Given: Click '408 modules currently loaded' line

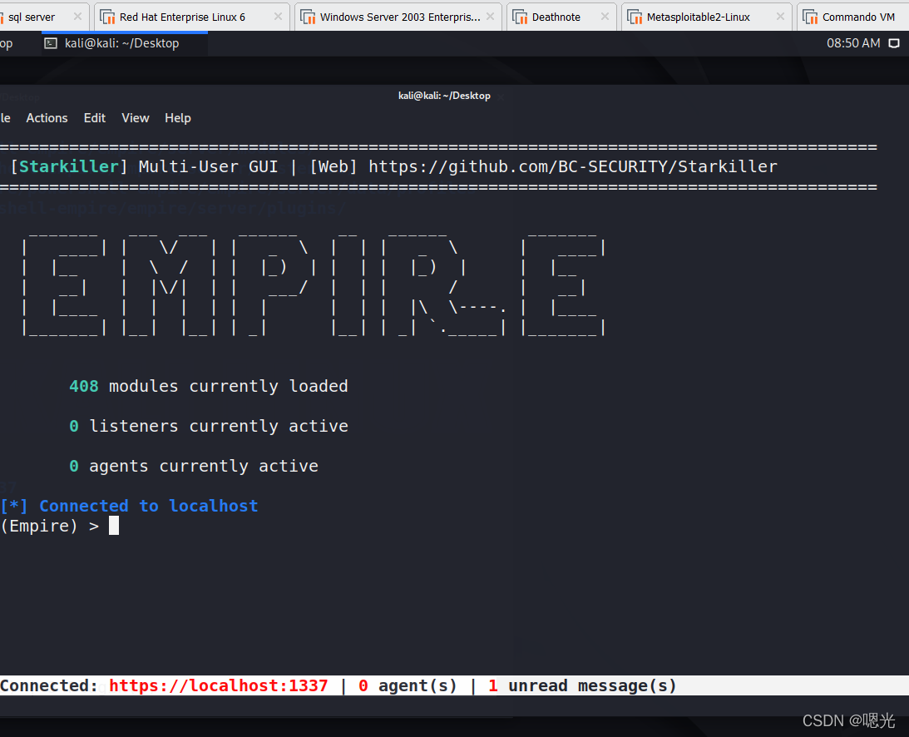Looking at the screenshot, I should point(209,386).
